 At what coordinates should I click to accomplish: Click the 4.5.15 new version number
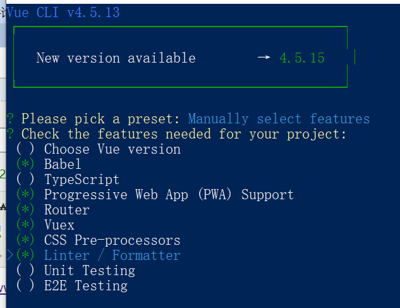pos(302,58)
